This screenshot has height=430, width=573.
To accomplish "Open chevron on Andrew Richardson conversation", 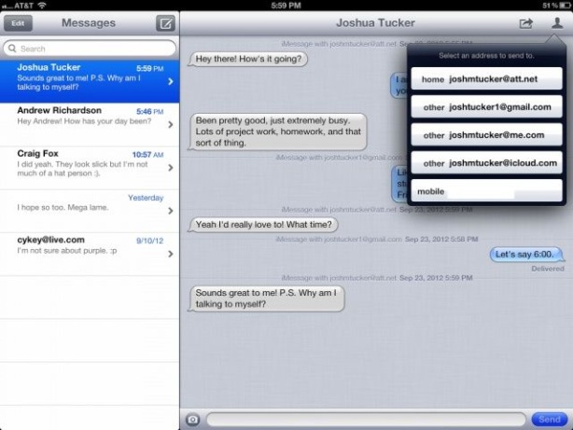I will [170, 125].
